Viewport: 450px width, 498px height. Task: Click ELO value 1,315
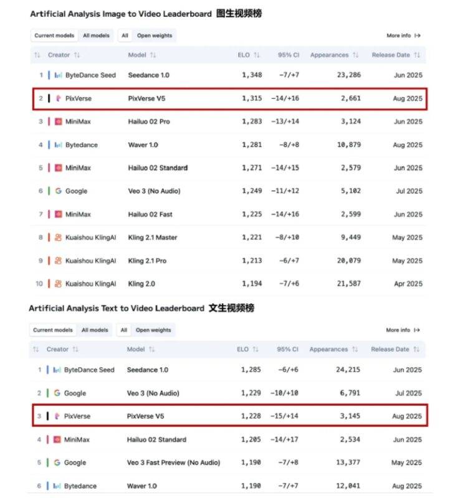point(252,98)
